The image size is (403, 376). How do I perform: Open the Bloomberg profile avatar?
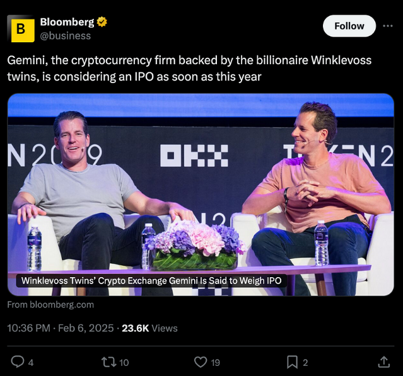(21, 28)
